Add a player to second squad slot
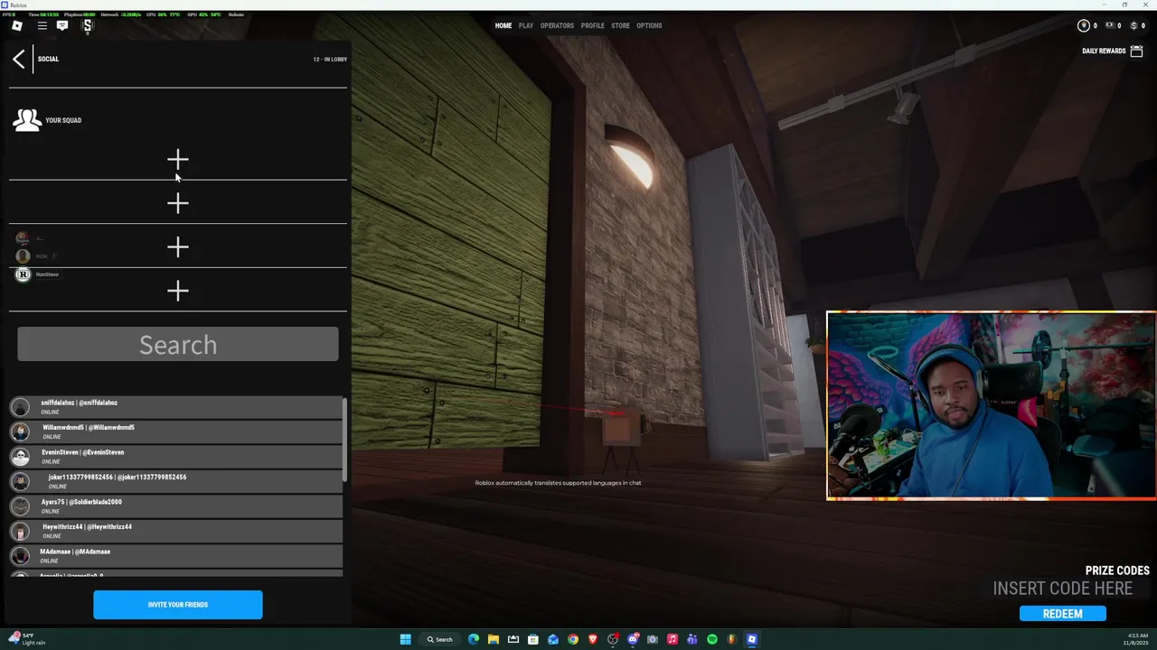 pos(178,204)
